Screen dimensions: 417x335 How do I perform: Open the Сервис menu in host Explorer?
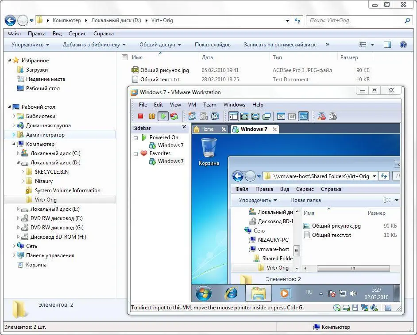(77, 34)
